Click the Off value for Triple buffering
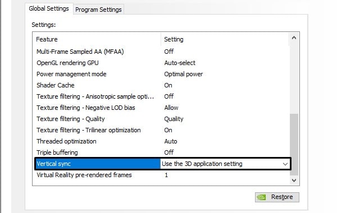Viewport: 337px width, 213px height. pos(168,152)
